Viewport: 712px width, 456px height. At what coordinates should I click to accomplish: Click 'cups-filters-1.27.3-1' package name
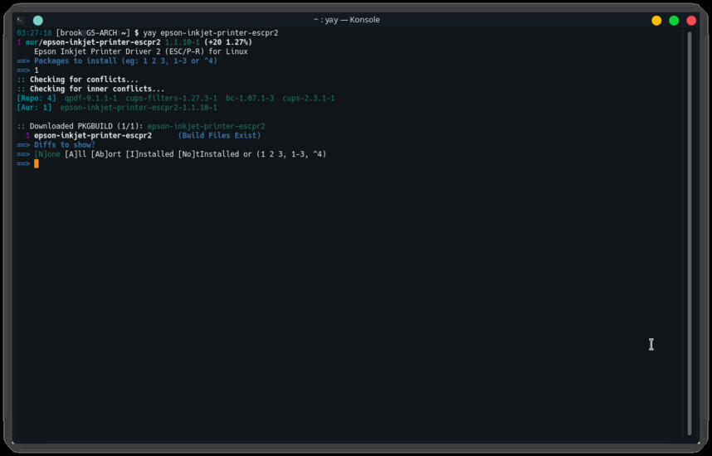[171, 98]
